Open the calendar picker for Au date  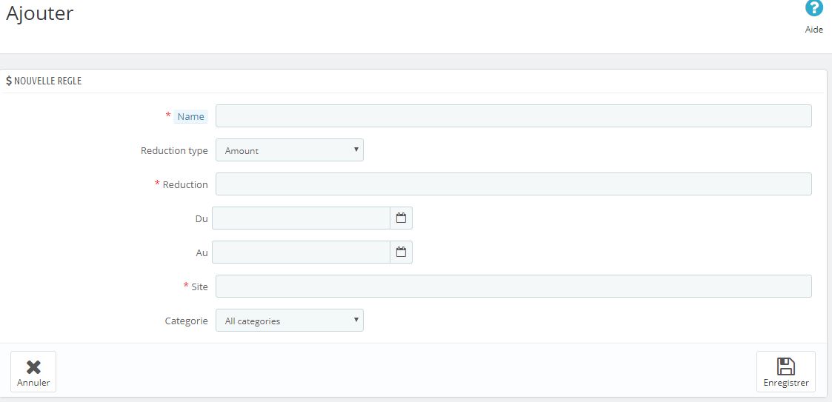(401, 252)
